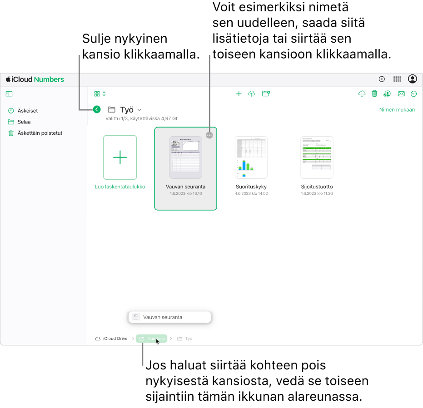423x408 pixels.
Task: Click the send copy envelope icon
Action: 402,94
